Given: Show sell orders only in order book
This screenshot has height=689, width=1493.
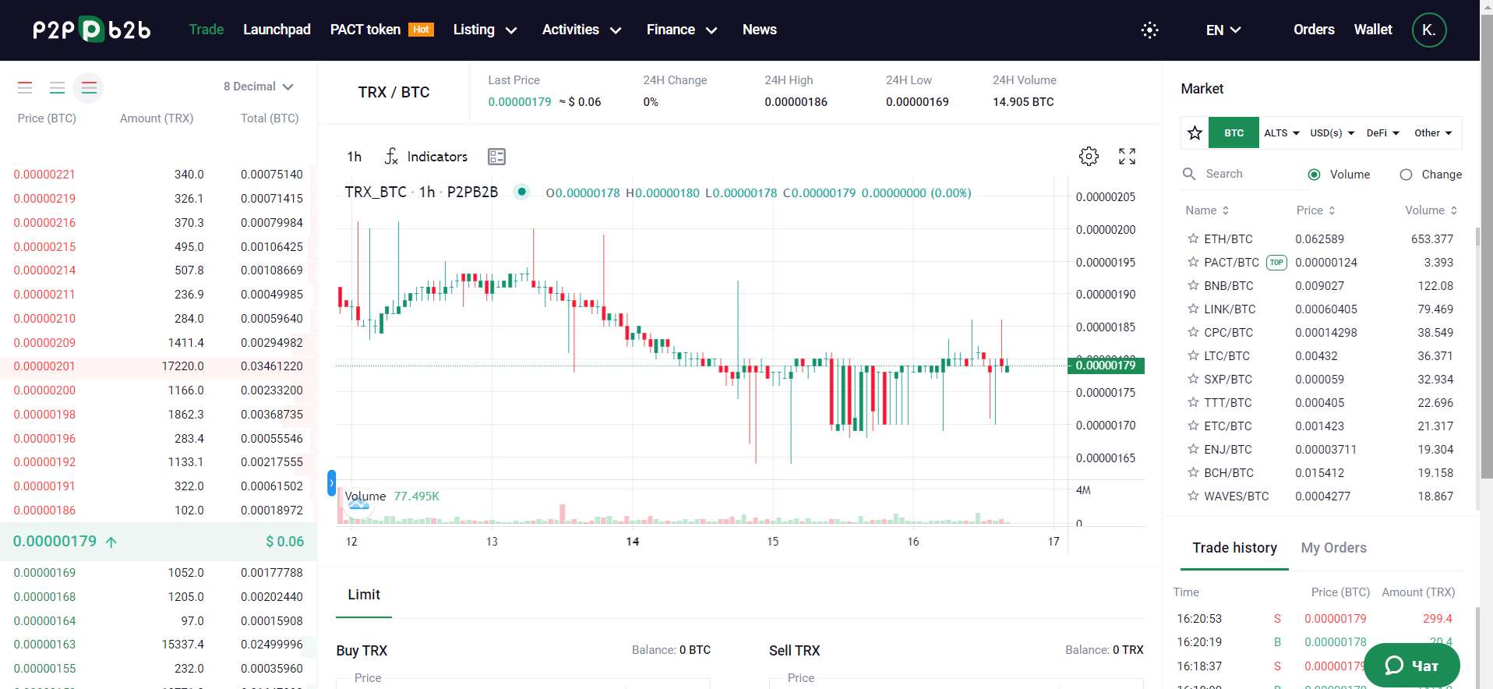Looking at the screenshot, I should [x=25, y=87].
